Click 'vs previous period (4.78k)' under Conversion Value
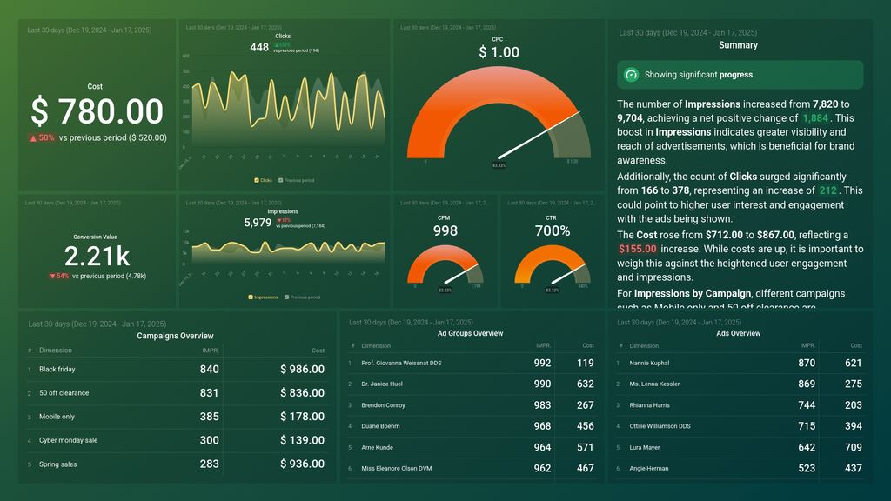891x501 pixels. point(109,276)
